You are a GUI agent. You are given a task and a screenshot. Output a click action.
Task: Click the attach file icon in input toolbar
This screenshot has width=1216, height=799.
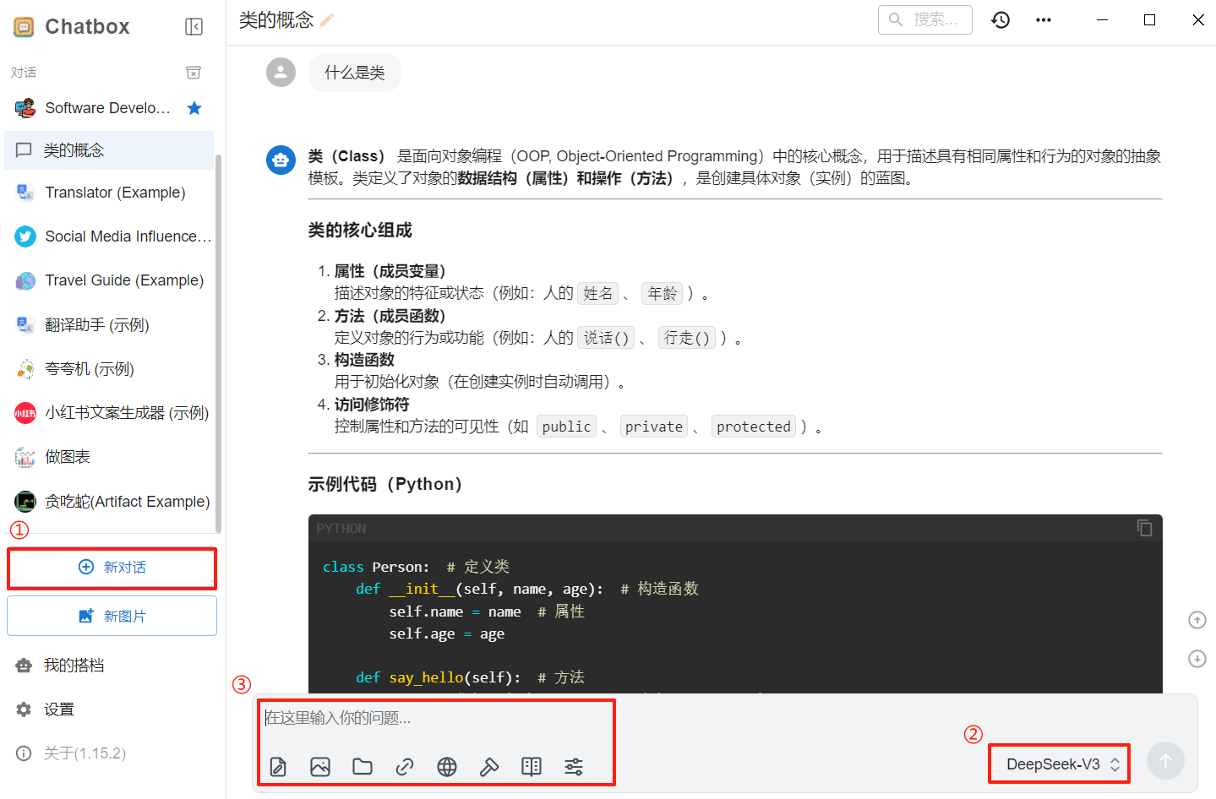coord(278,767)
